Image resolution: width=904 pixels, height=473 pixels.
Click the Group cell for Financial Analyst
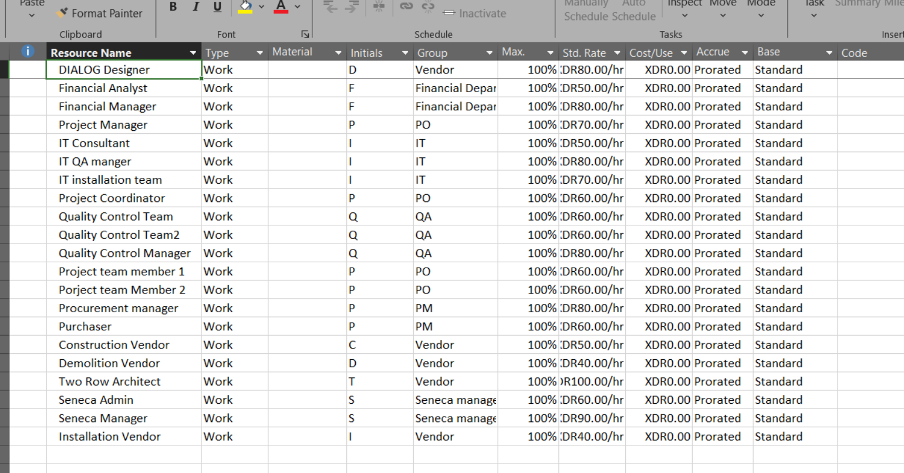click(456, 88)
